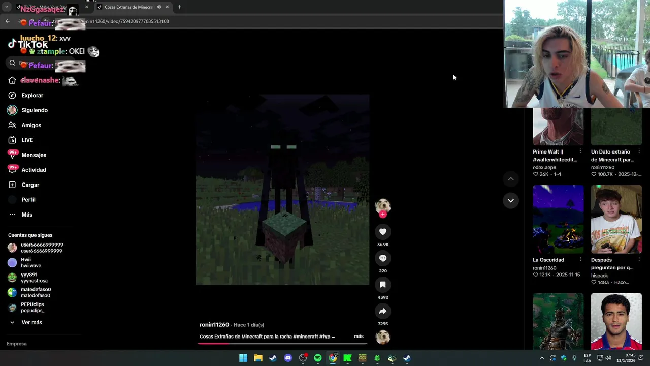
Task: Show hidden system tray icons
Action: pos(542,358)
